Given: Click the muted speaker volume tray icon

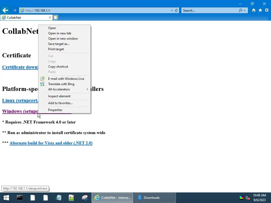Looking at the screenshot, I should [248, 198].
